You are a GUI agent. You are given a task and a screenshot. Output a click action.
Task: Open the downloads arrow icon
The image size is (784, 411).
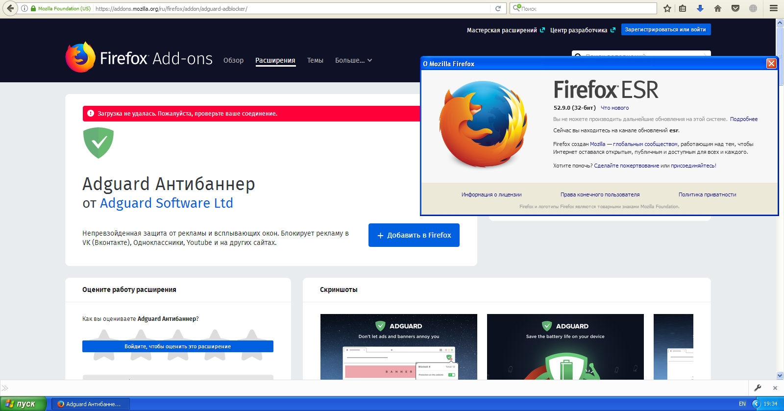[x=700, y=8]
